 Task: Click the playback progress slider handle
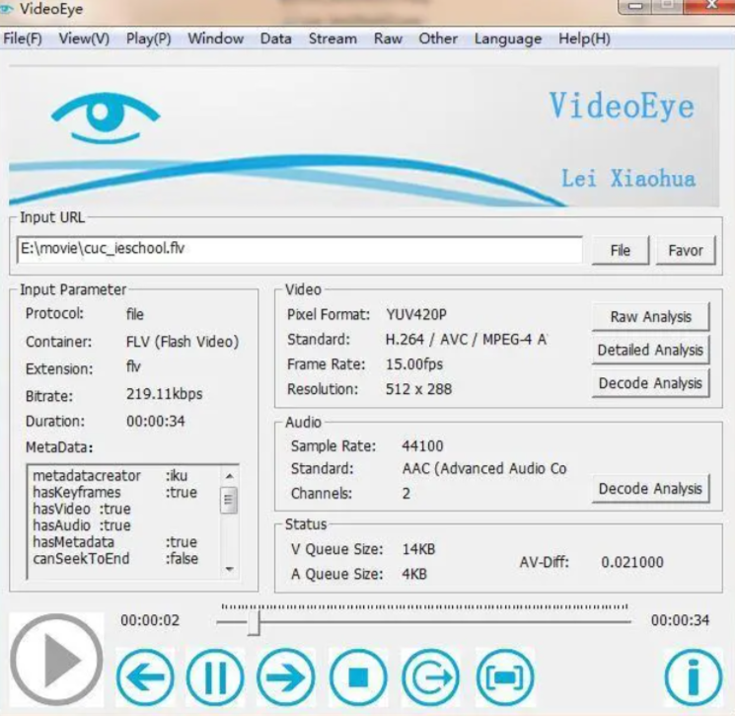(x=254, y=622)
